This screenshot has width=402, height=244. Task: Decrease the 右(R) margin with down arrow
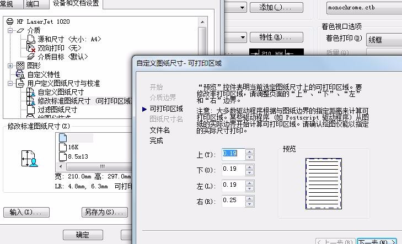[249, 204]
